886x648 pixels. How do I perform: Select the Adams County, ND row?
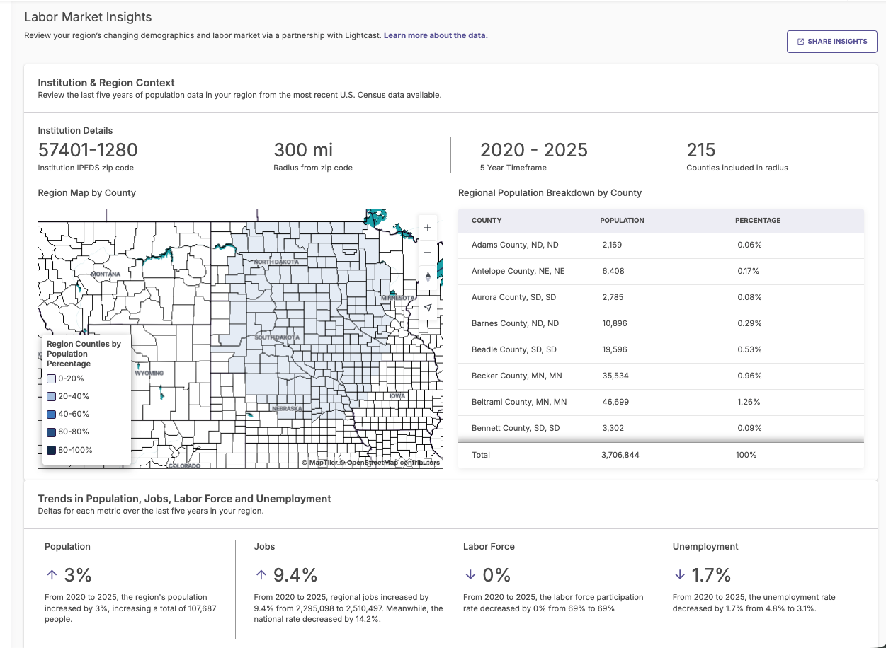(x=661, y=245)
